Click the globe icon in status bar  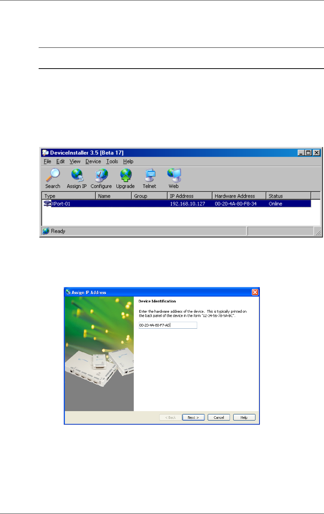click(46, 231)
